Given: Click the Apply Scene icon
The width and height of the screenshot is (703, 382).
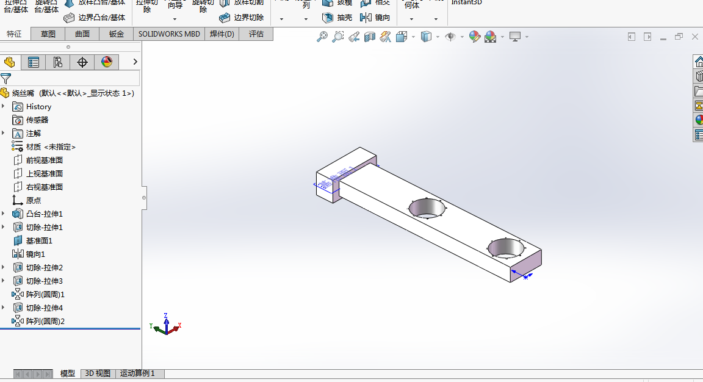Looking at the screenshot, I should [491, 37].
